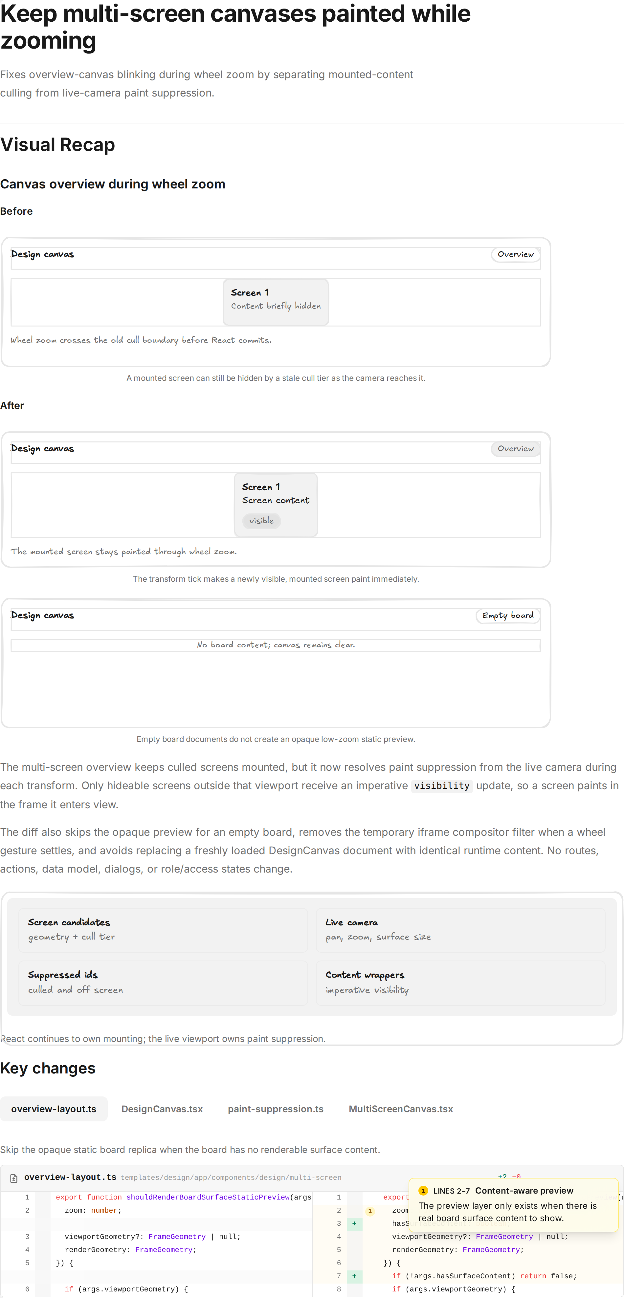
Task: Click the plus marker on added line 7
Action: pyautogui.click(x=354, y=1276)
